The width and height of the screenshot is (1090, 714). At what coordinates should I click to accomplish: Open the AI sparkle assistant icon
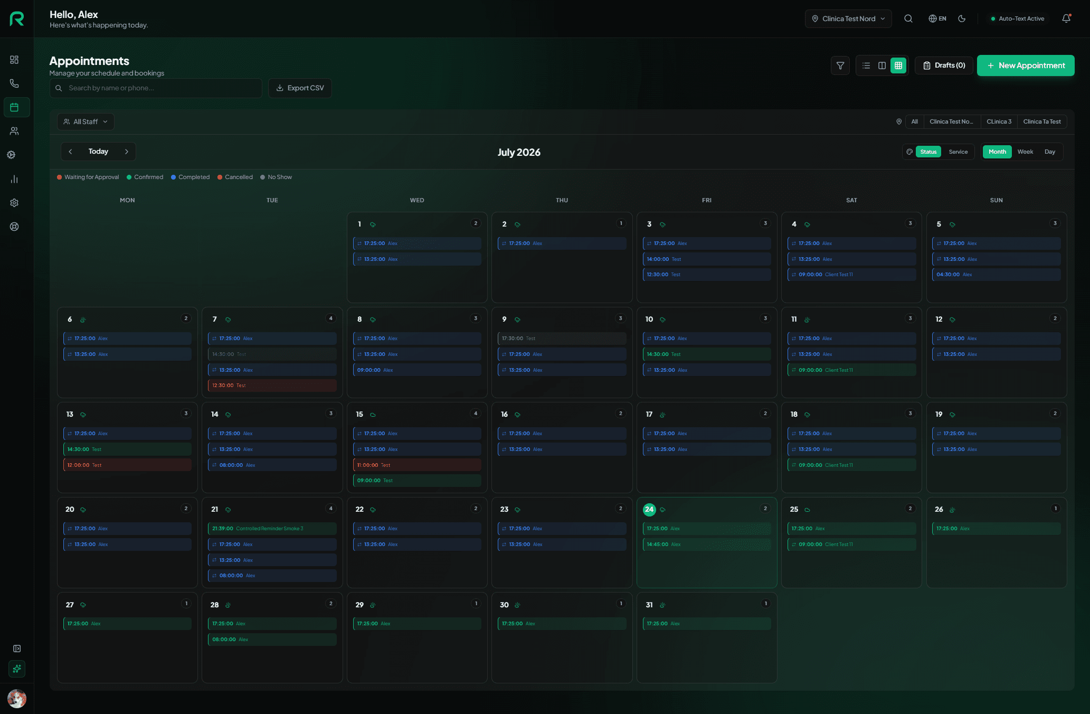pyautogui.click(x=17, y=669)
